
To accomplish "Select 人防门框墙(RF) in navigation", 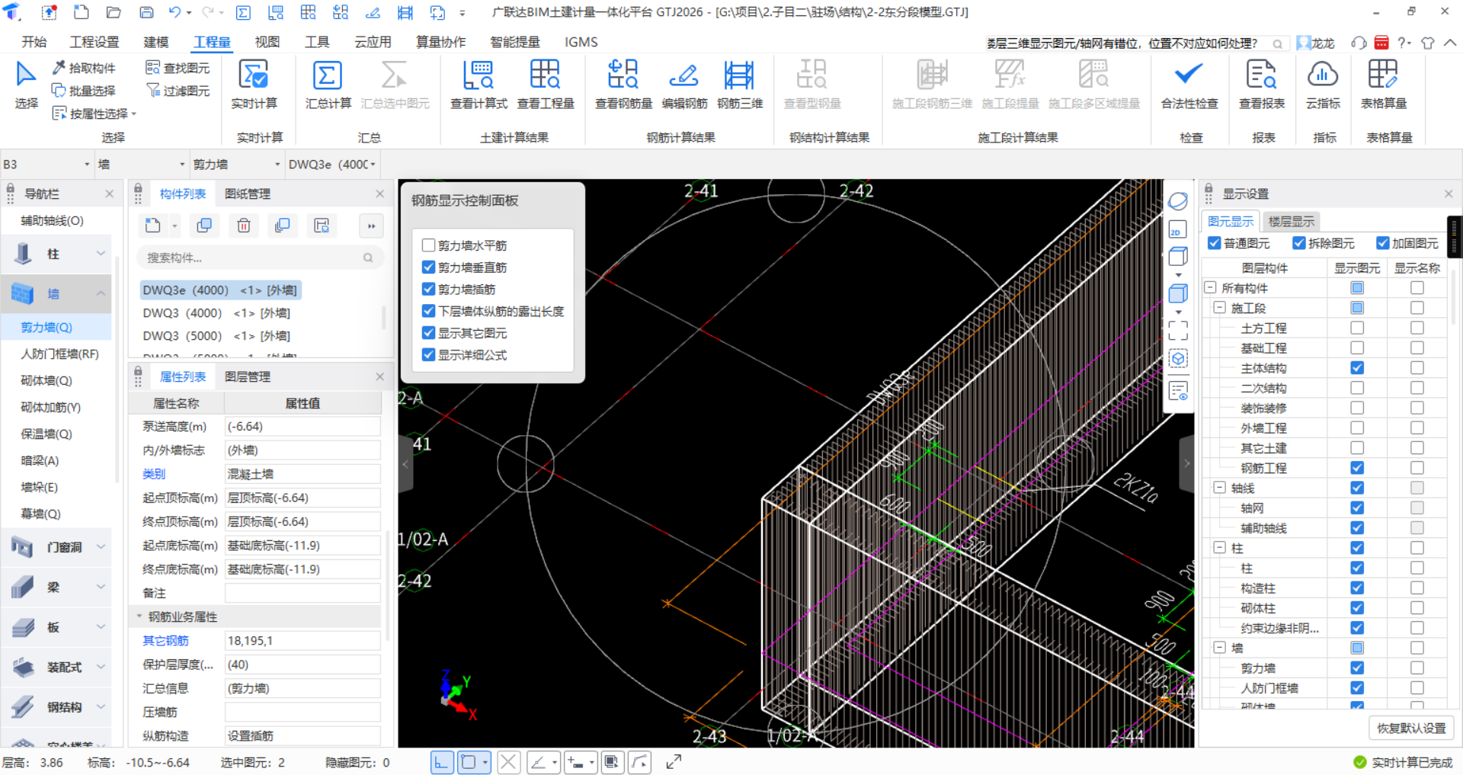I will pyautogui.click(x=60, y=354).
